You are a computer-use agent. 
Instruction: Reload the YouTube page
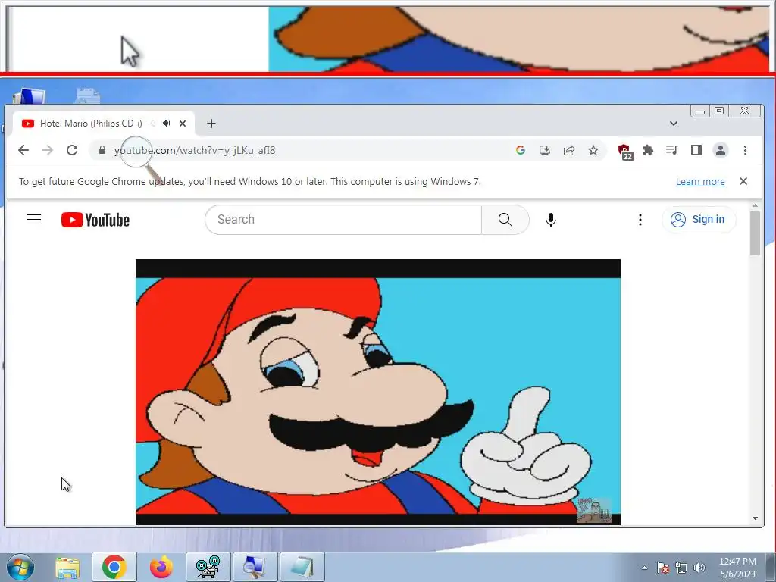tap(72, 150)
